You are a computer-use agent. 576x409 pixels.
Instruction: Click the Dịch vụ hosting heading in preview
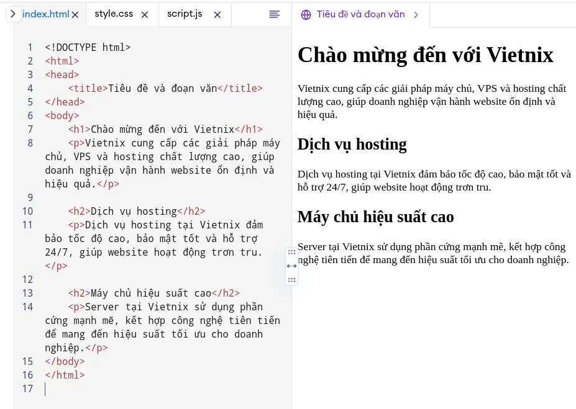coord(352,144)
